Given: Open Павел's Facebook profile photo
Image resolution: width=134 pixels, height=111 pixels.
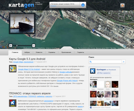Looking at the screenshot, I should (93, 84).
